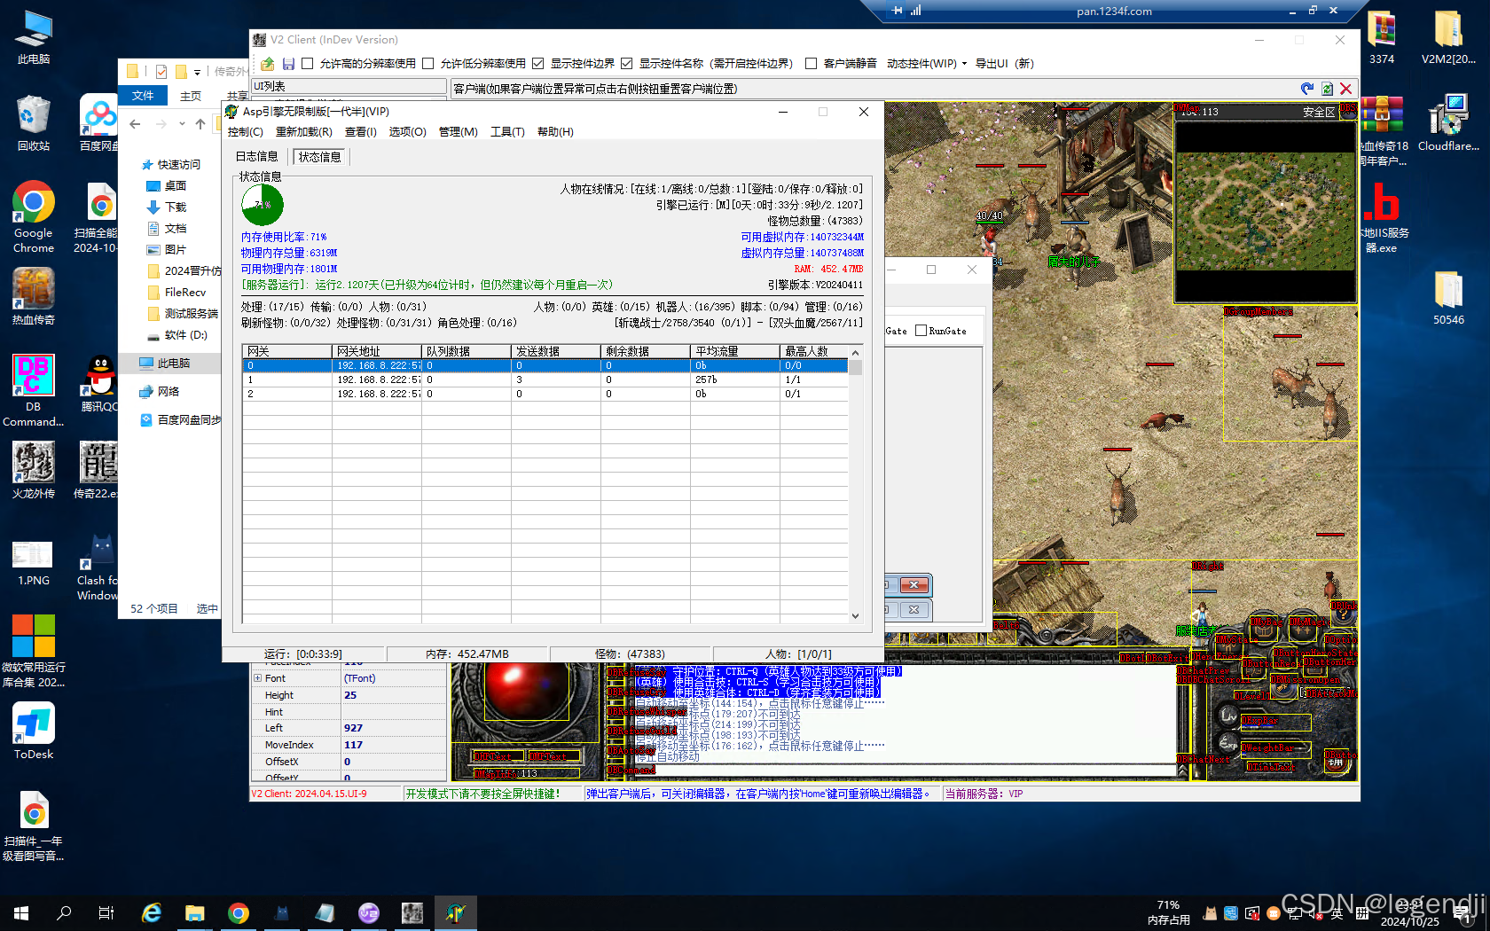Open the recent locations dropdown in File Explorer
Viewport: 1490px width, 931px height.
(x=182, y=124)
